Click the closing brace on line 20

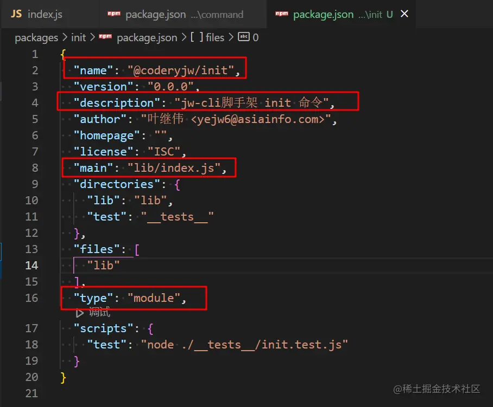pyautogui.click(x=63, y=378)
